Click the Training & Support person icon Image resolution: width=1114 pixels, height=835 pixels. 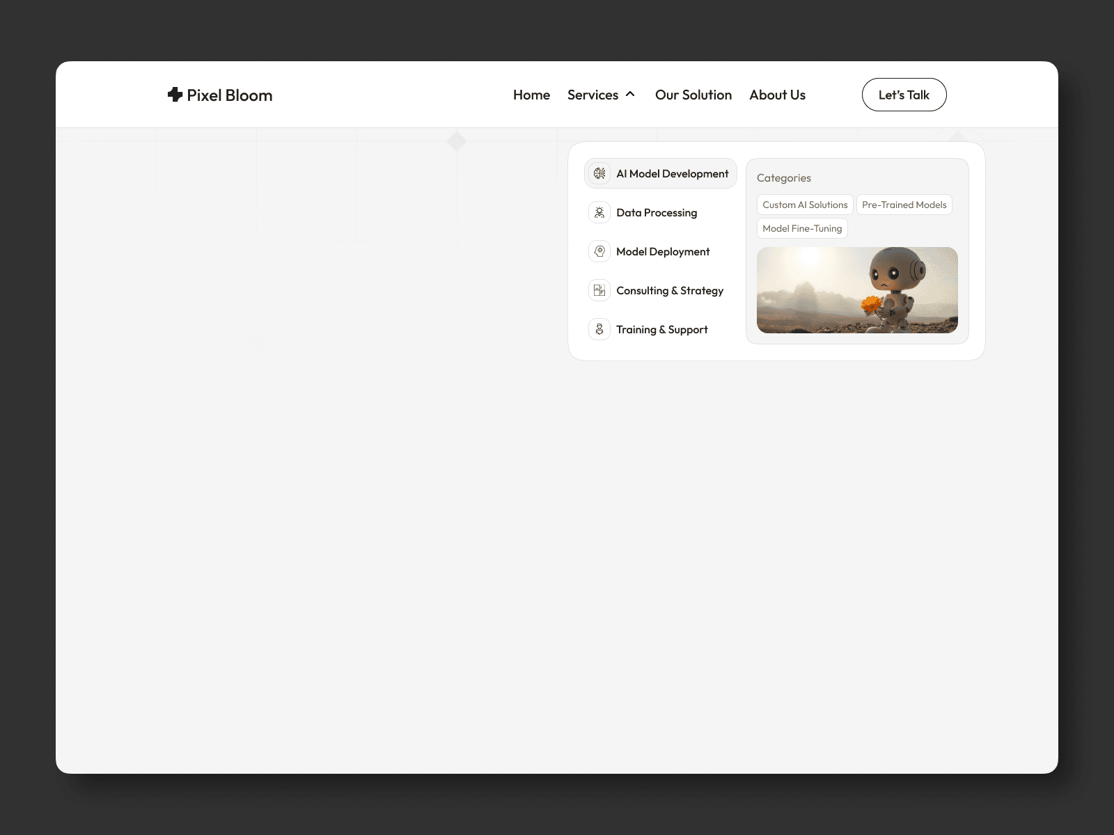[x=599, y=329]
